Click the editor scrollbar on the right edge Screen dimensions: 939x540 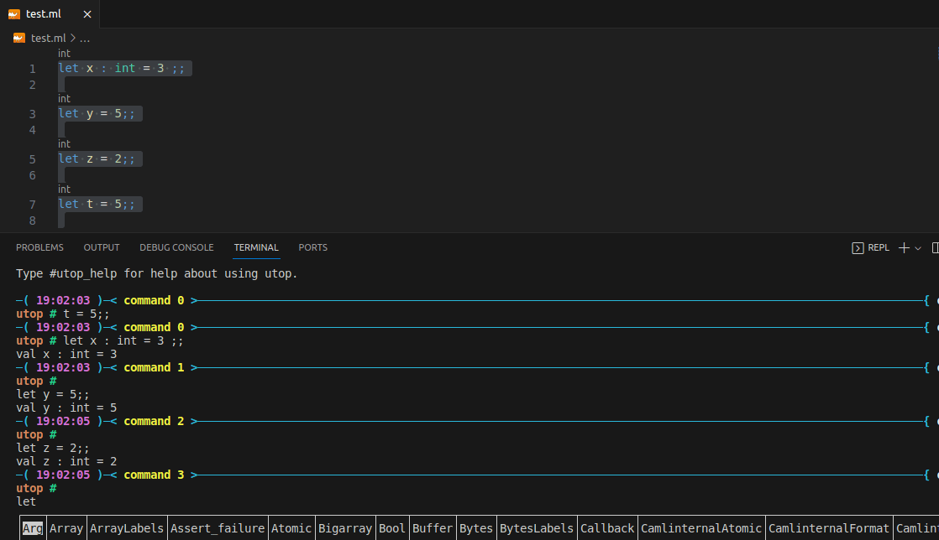click(935, 126)
